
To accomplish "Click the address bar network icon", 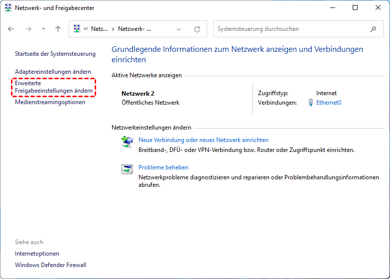I will tap(77, 29).
